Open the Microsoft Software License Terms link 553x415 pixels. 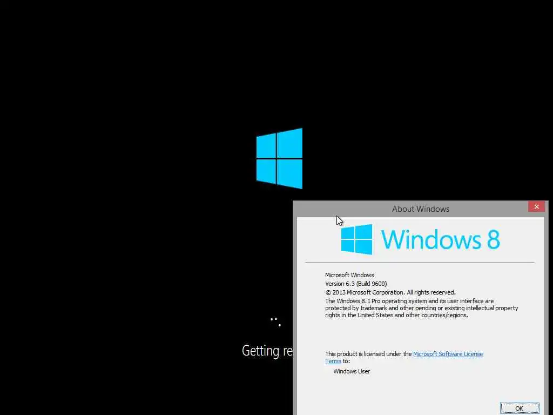(448, 354)
